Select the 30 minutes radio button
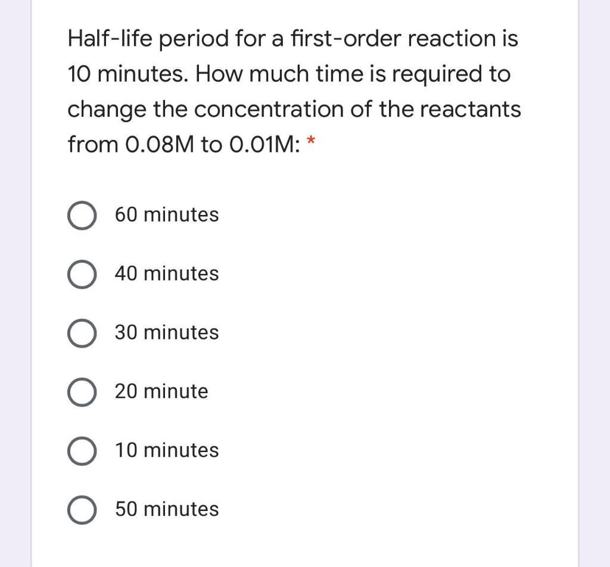This screenshot has width=610, height=567. tap(82, 333)
